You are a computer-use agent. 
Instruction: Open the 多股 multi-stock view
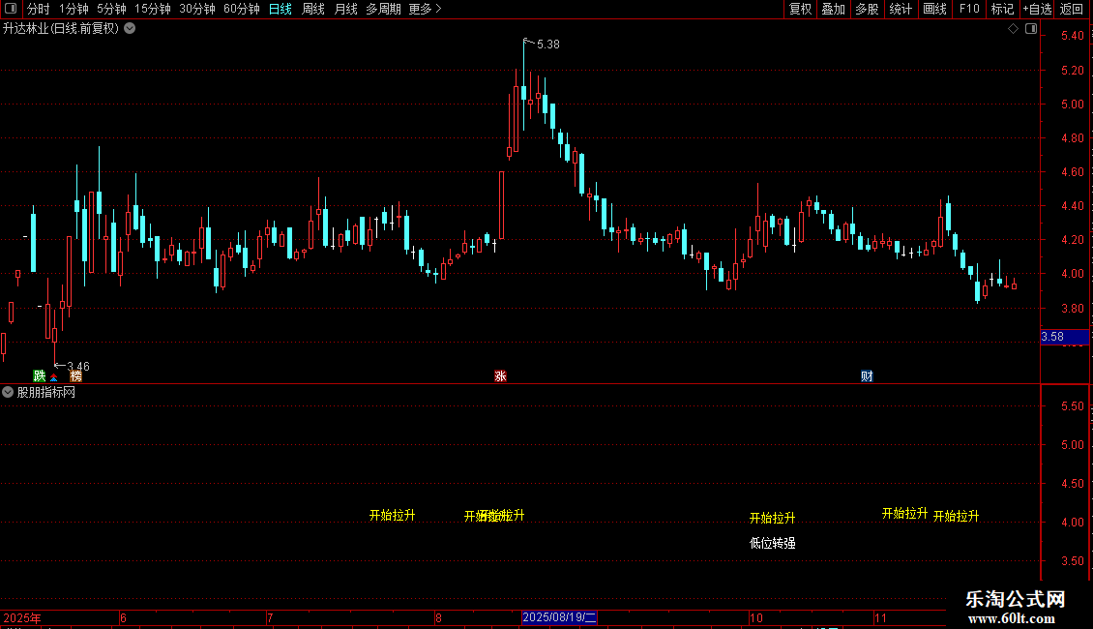tap(867, 9)
